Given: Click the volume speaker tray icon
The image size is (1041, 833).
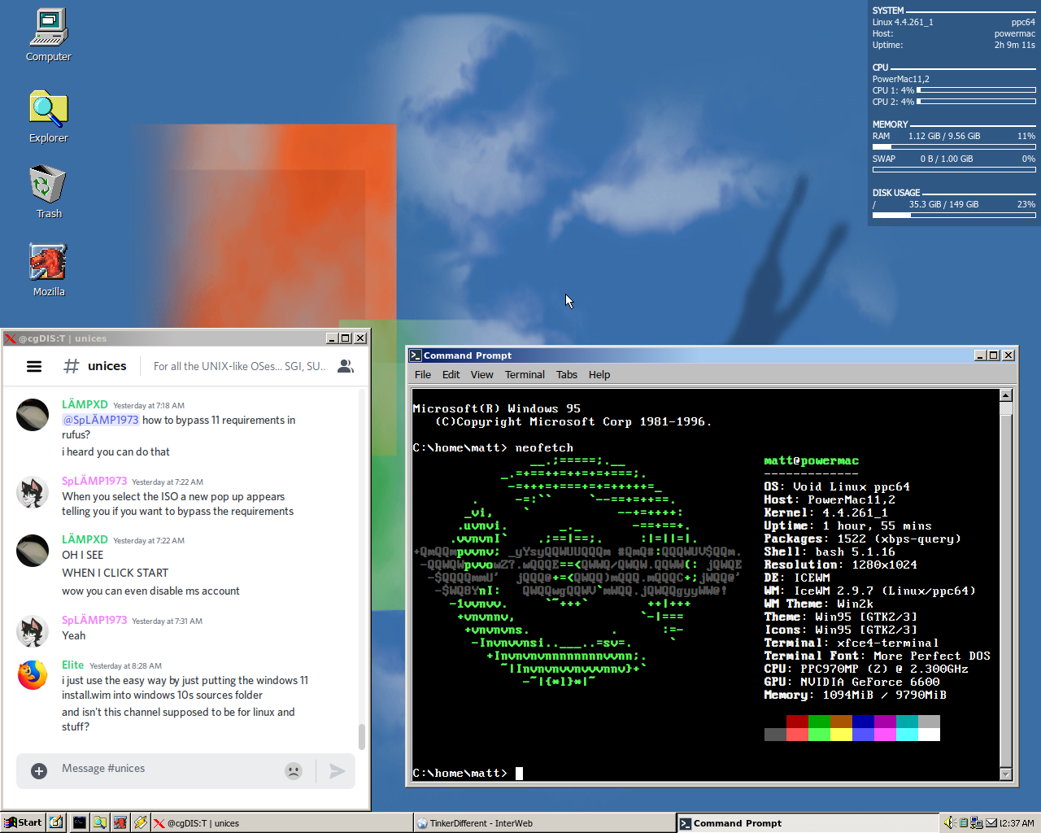Looking at the screenshot, I should pyautogui.click(x=949, y=822).
